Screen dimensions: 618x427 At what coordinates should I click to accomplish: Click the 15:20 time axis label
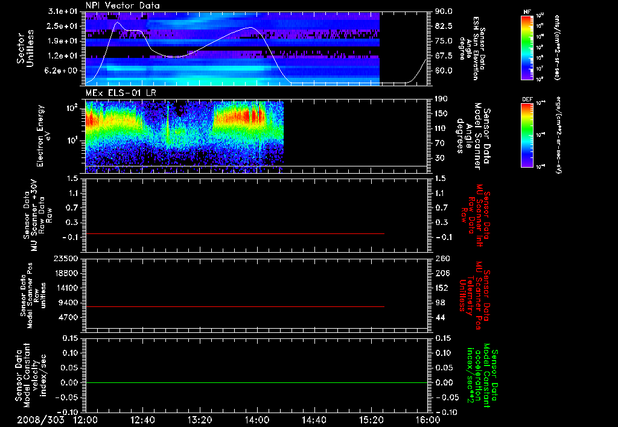point(371,420)
